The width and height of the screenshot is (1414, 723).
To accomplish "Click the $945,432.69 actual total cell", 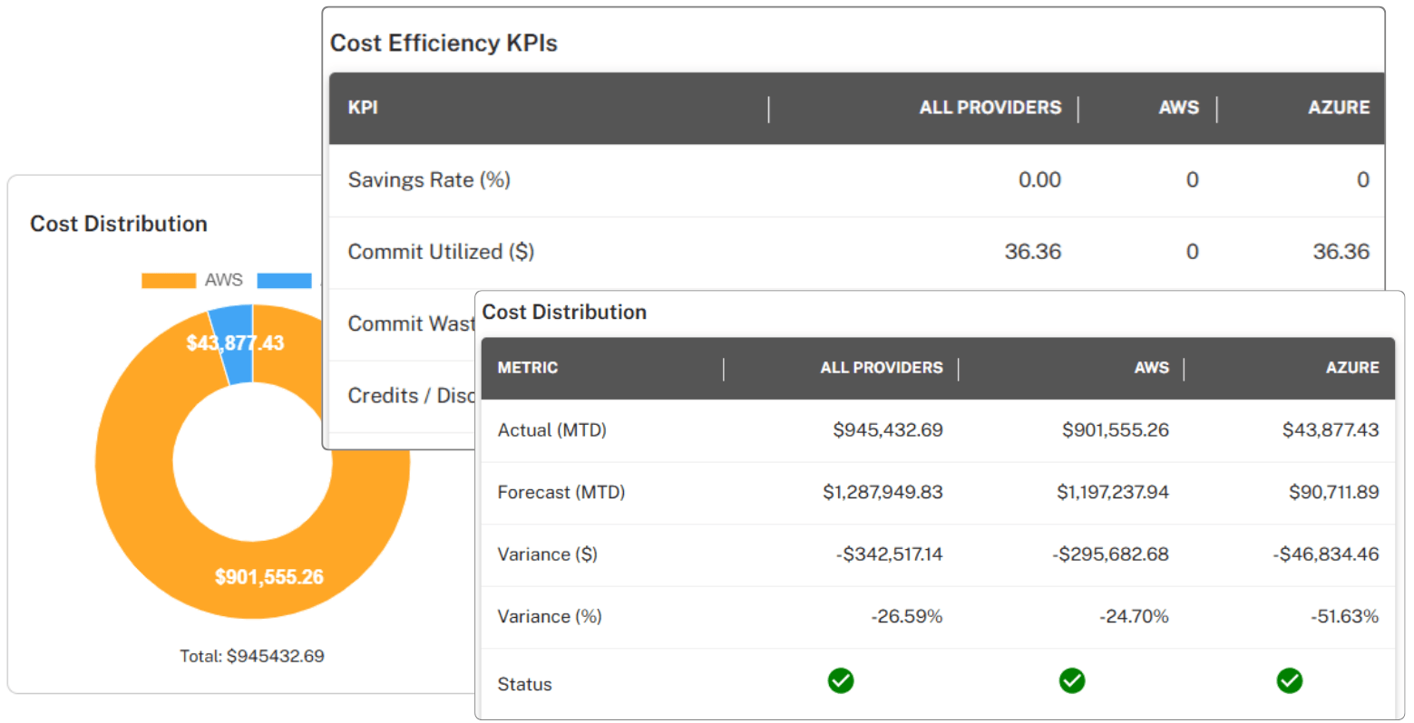I will [888, 430].
